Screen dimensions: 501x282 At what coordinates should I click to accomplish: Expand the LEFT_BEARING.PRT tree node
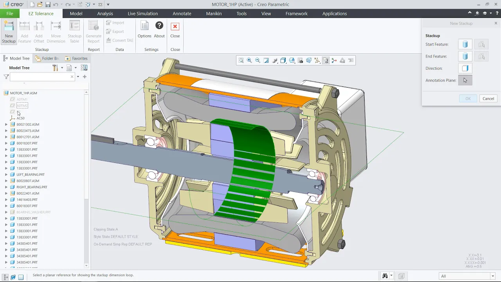[6, 175]
